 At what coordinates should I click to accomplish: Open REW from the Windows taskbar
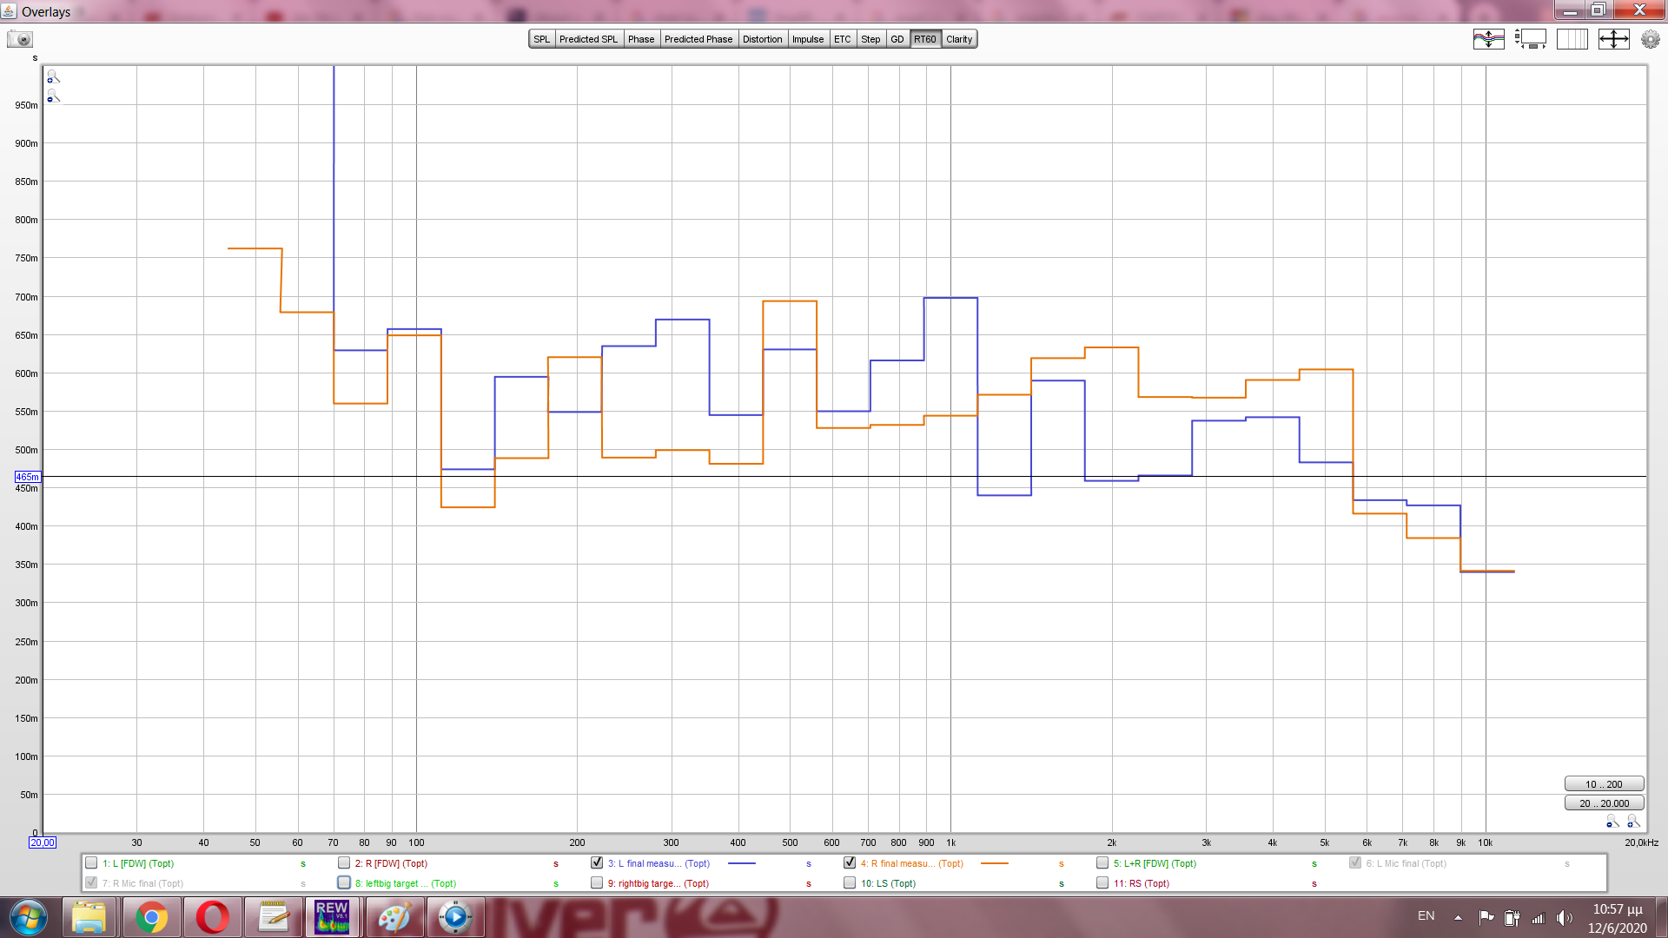click(332, 917)
